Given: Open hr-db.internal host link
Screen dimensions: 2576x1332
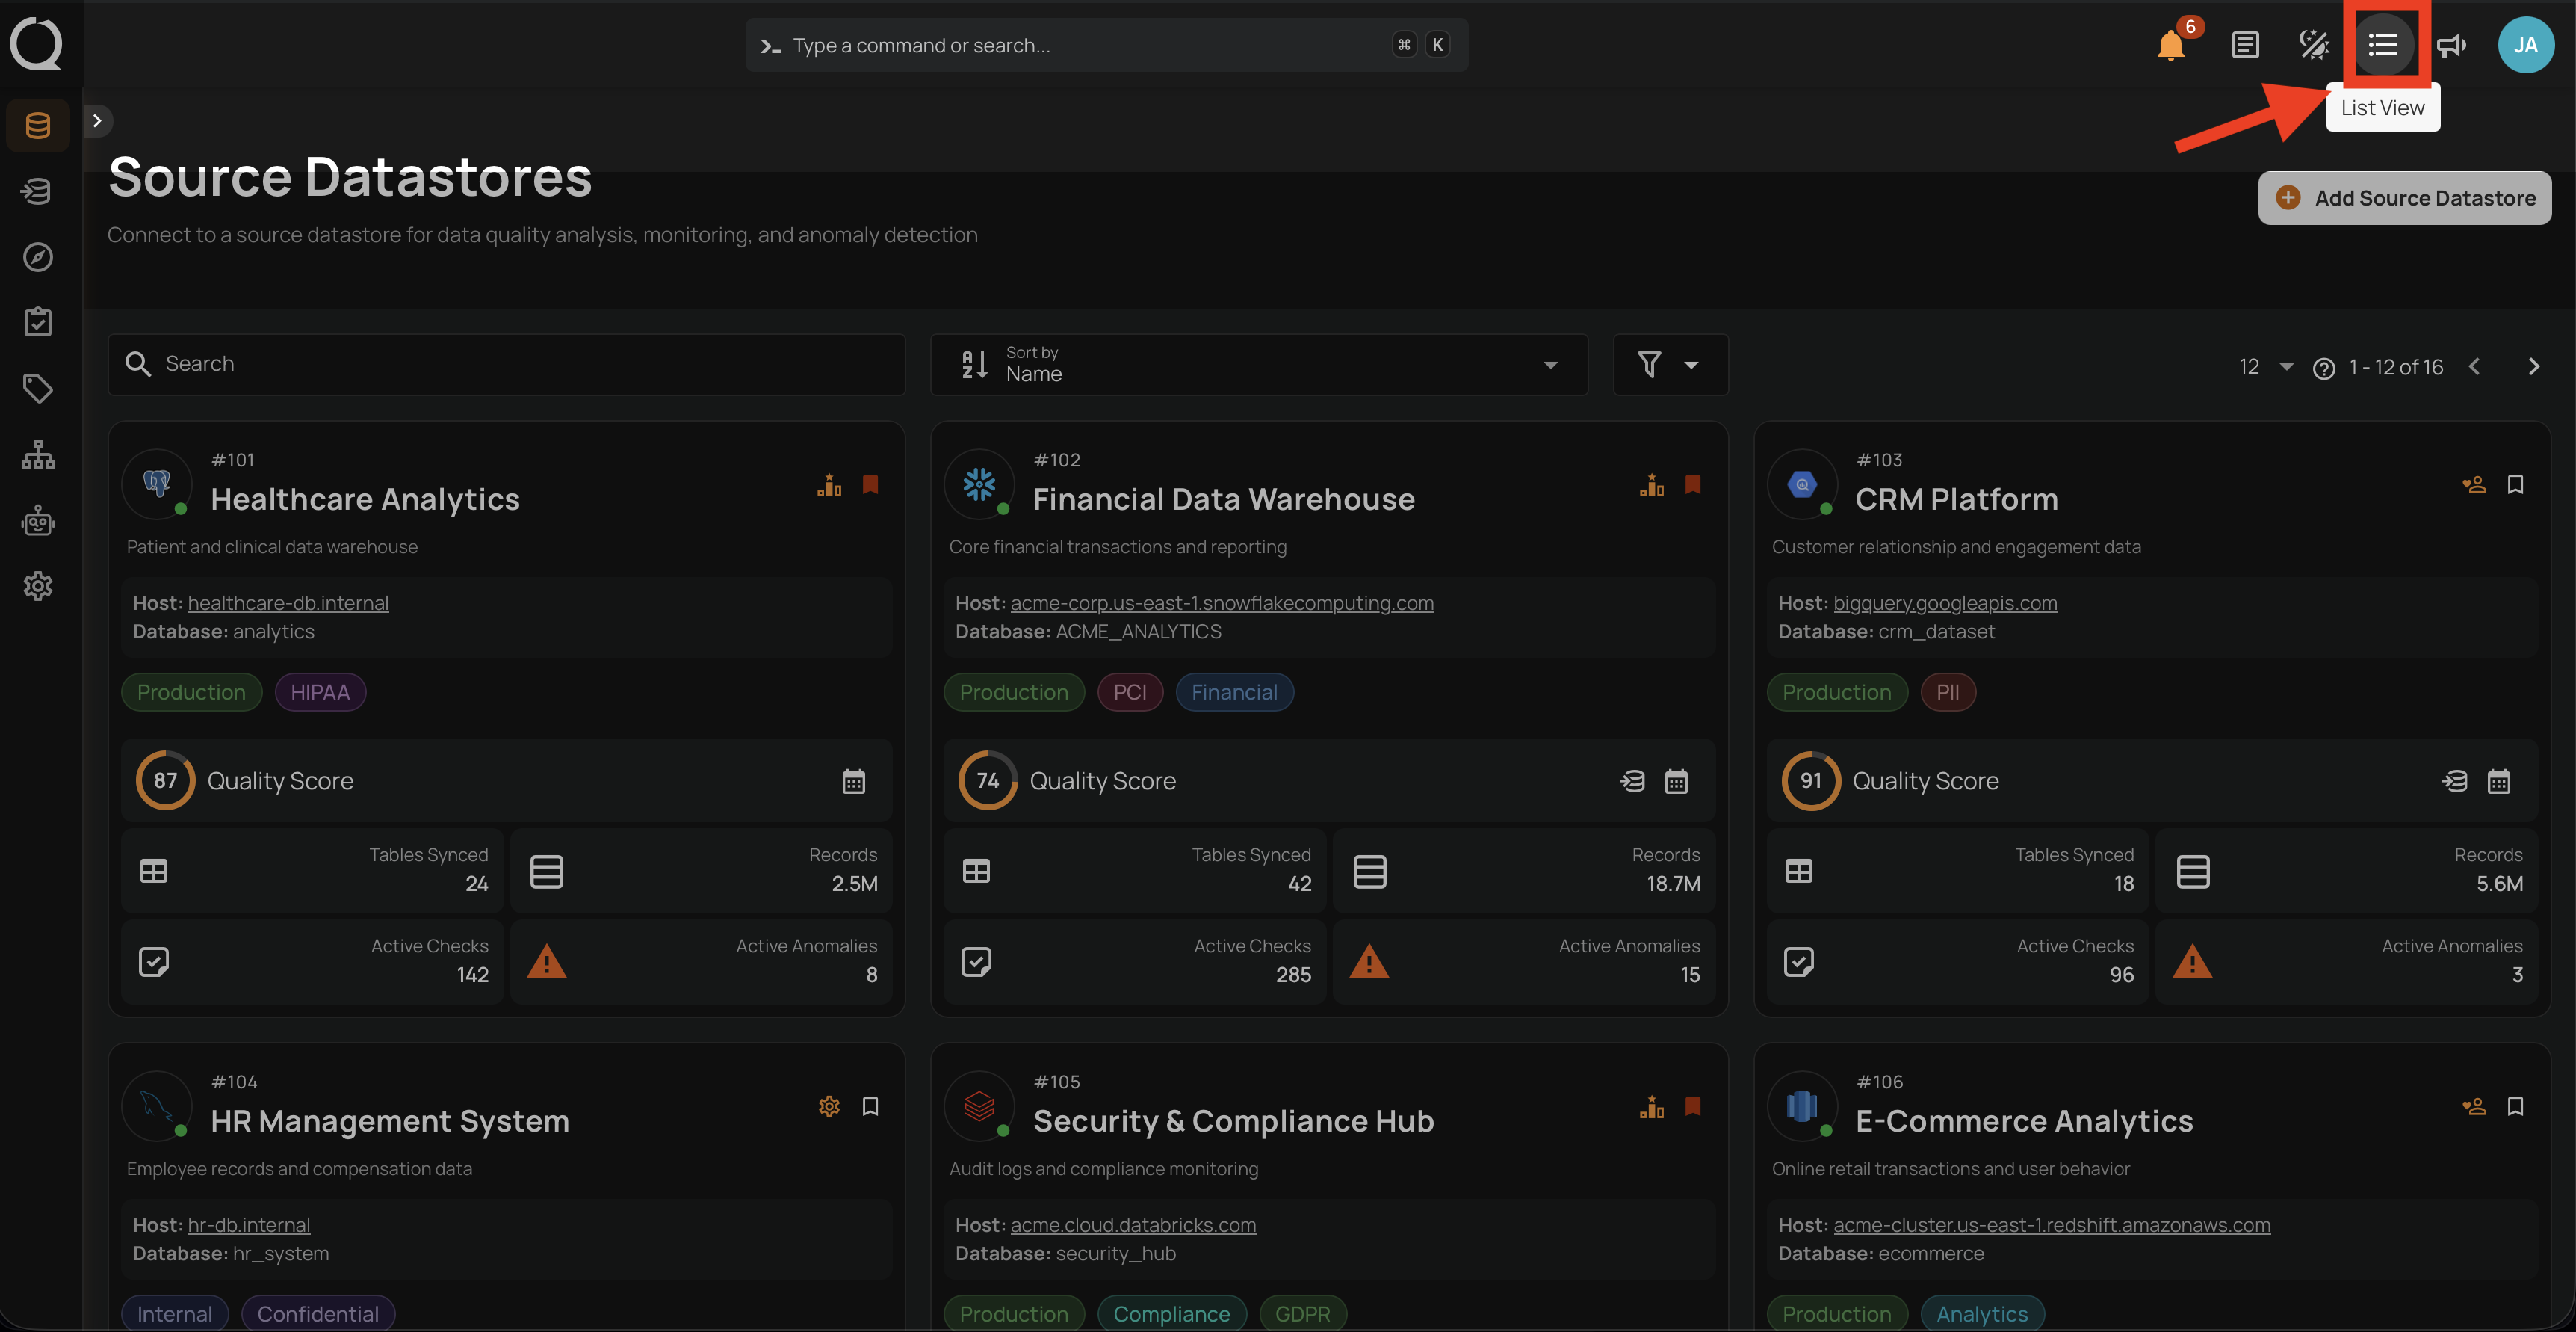Looking at the screenshot, I should pos(249,1225).
